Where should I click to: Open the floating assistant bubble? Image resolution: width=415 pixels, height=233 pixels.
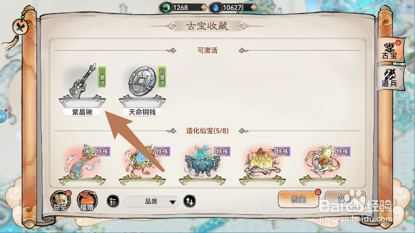pyautogui.click(x=3, y=116)
